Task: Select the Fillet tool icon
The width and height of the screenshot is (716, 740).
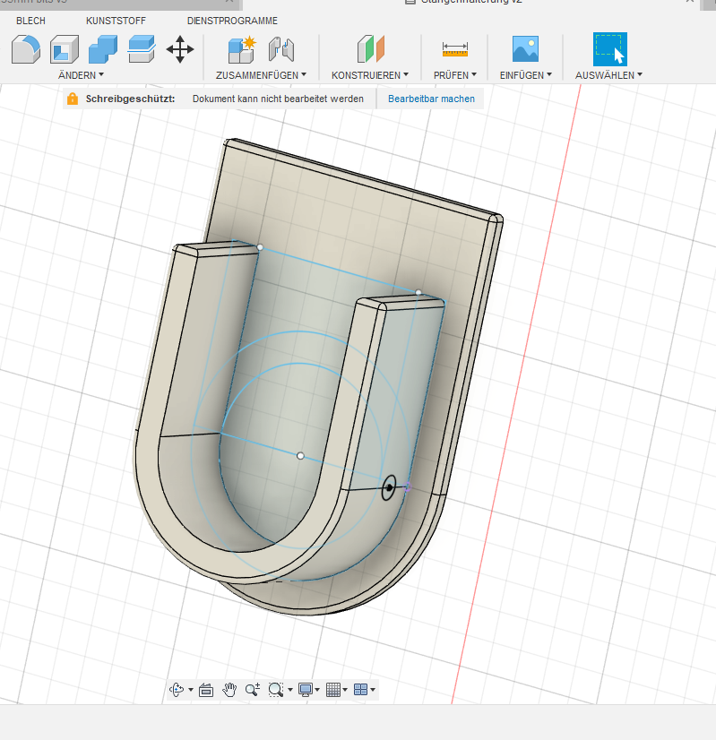Action: (25, 49)
